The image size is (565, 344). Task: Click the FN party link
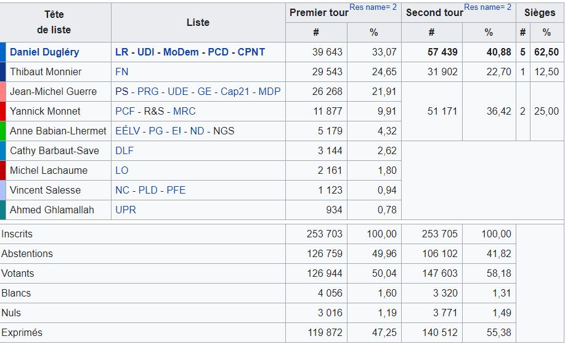[122, 72]
